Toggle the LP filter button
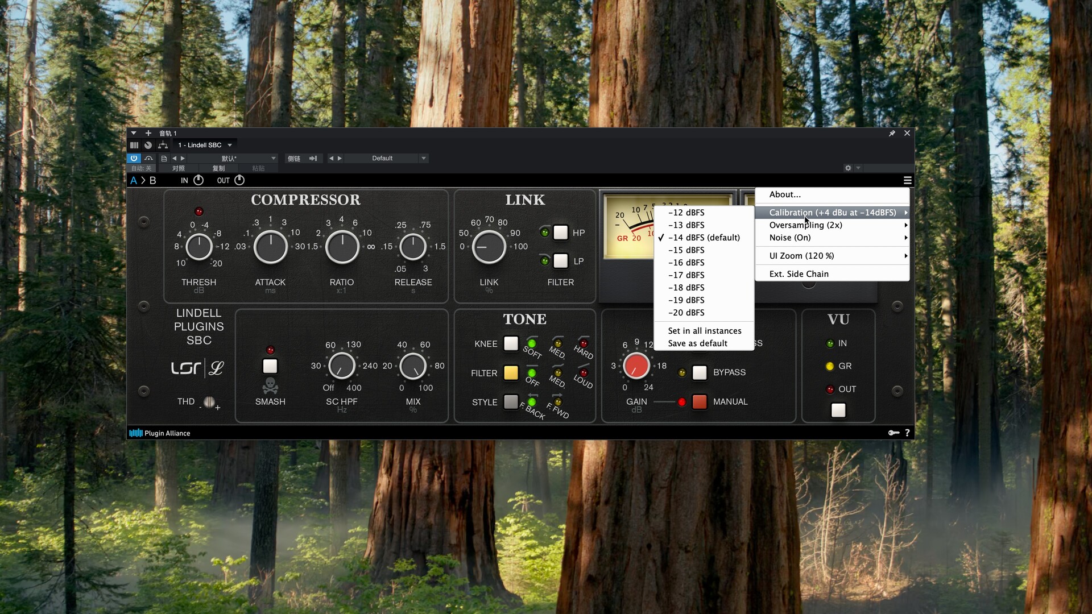Image resolution: width=1092 pixels, height=614 pixels. [x=560, y=261]
